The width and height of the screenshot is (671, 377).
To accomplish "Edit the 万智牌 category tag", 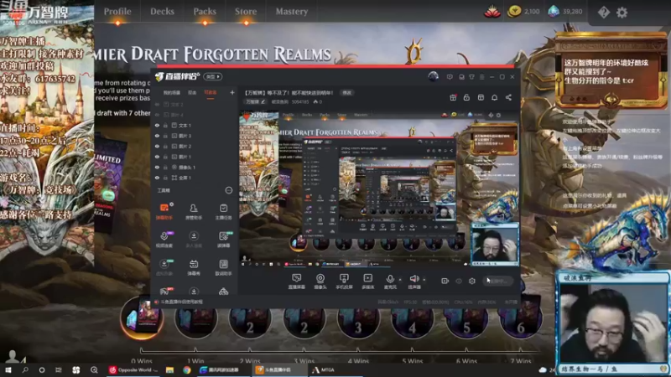I will tap(256, 101).
